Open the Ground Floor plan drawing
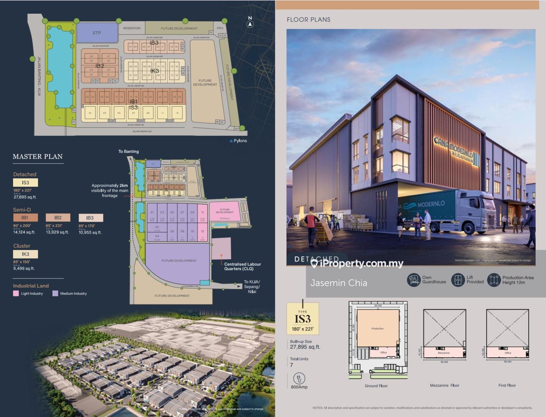The width and height of the screenshot is (546, 417). (378, 340)
